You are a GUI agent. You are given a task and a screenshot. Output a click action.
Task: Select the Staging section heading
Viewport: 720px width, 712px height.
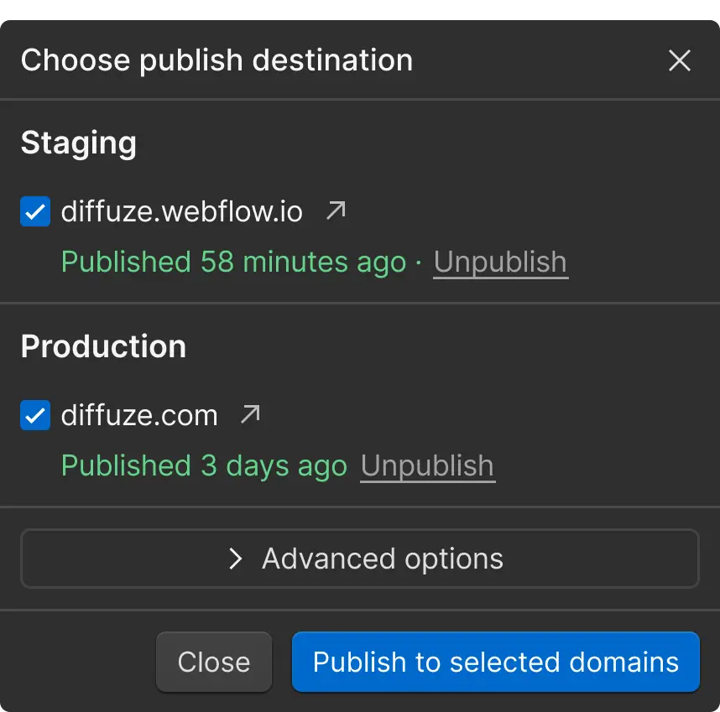point(79,143)
